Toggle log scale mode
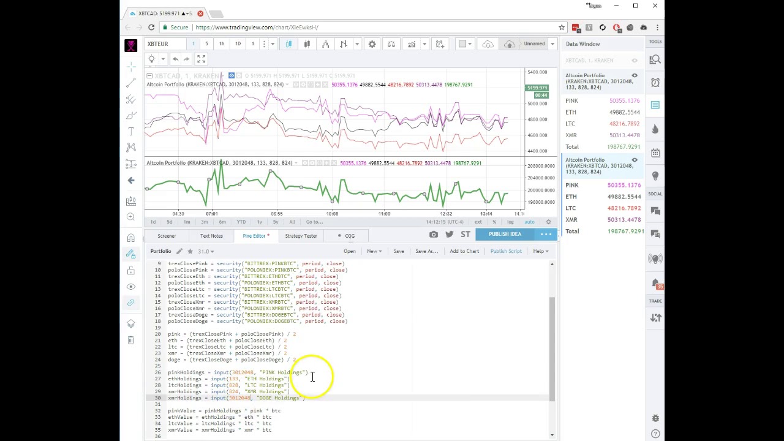 [510, 222]
